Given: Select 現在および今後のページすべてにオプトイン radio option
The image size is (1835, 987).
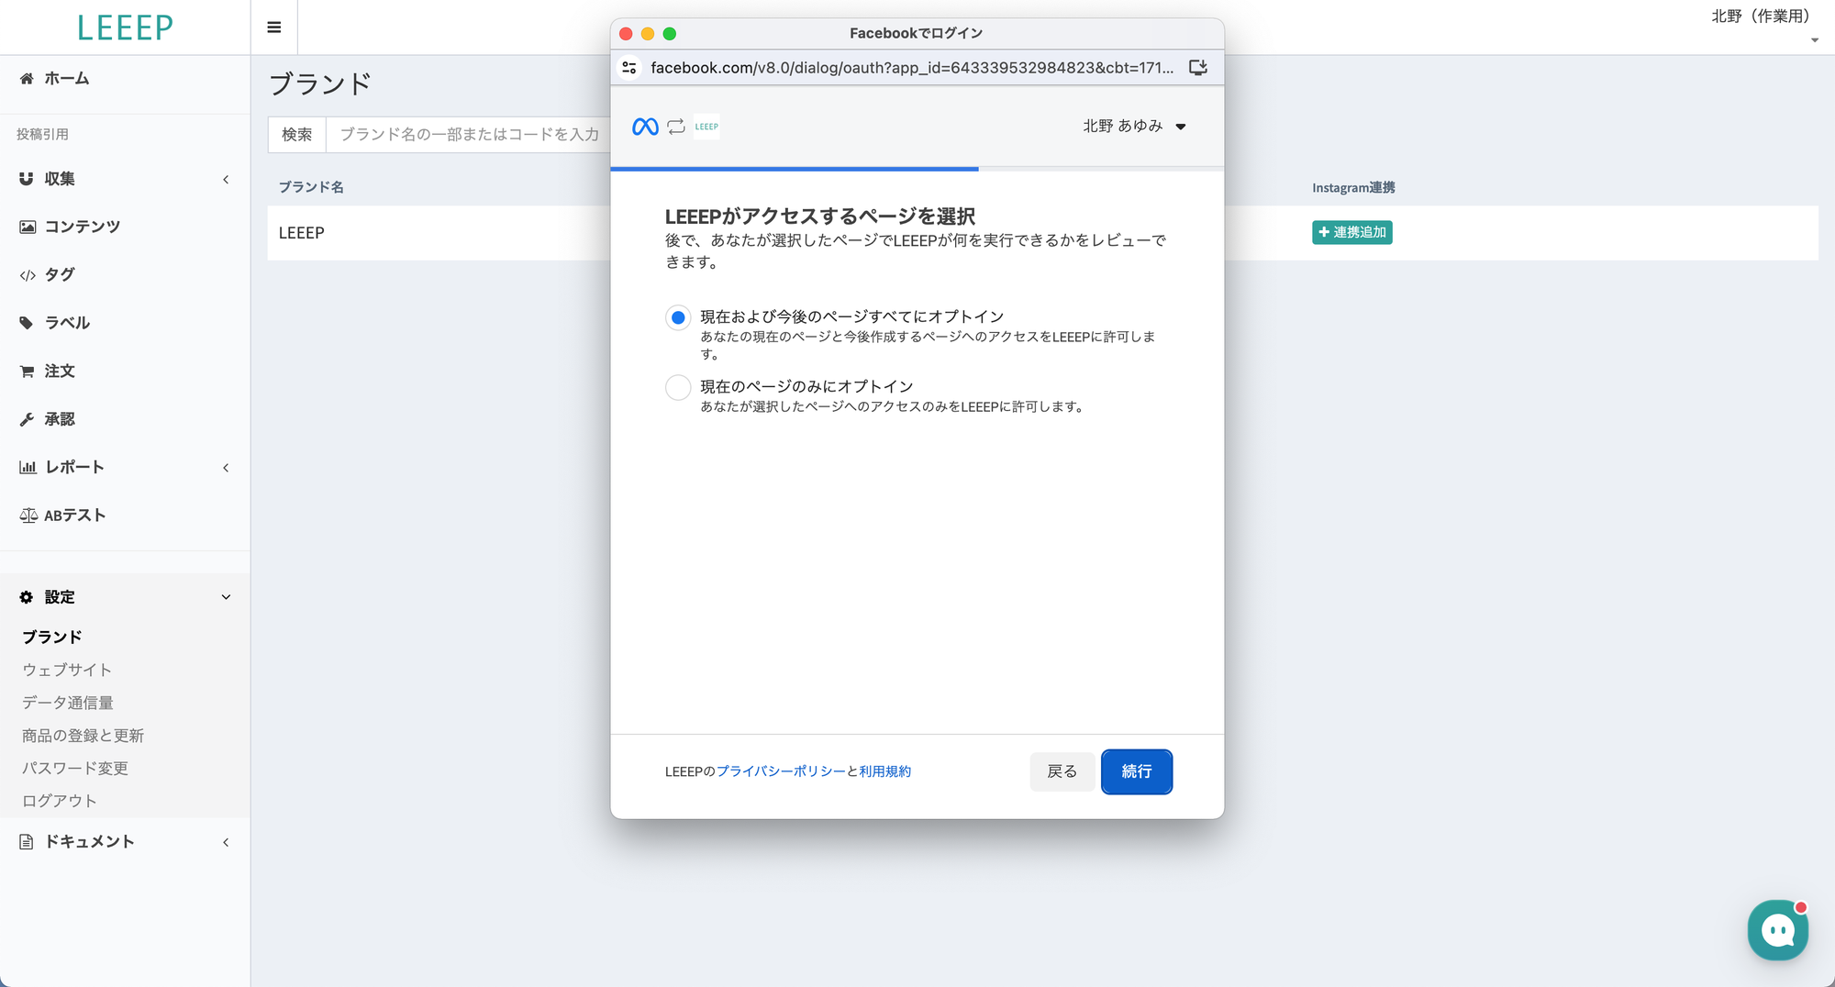Looking at the screenshot, I should 678,317.
